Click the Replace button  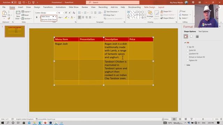(x=185, y=15)
